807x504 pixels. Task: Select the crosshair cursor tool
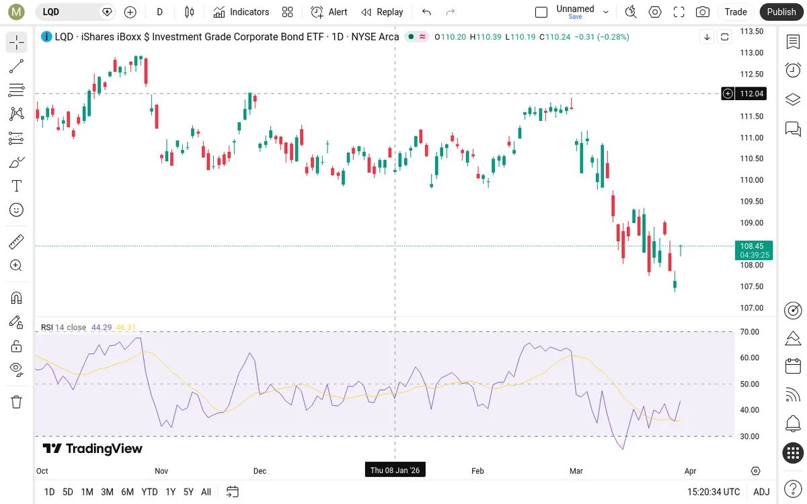pyautogui.click(x=17, y=42)
